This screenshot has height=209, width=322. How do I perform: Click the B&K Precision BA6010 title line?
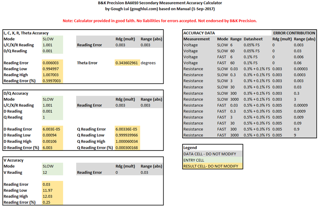[x=160, y=3]
